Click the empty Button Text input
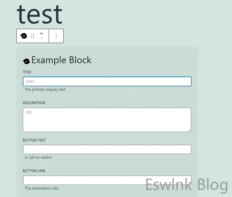Viewport: 232px width, 197px height. tap(107, 149)
